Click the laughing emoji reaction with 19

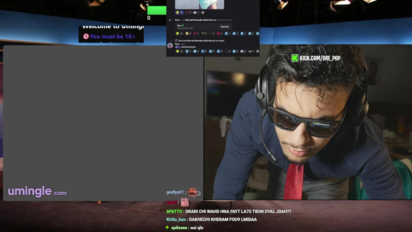click(180, 13)
